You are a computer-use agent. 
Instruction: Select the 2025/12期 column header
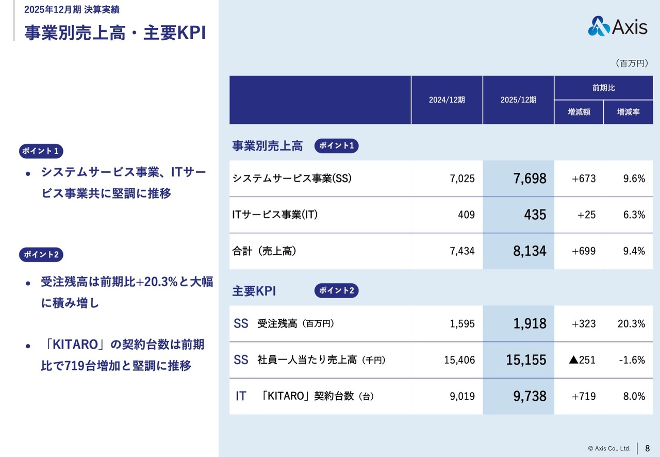pos(518,100)
